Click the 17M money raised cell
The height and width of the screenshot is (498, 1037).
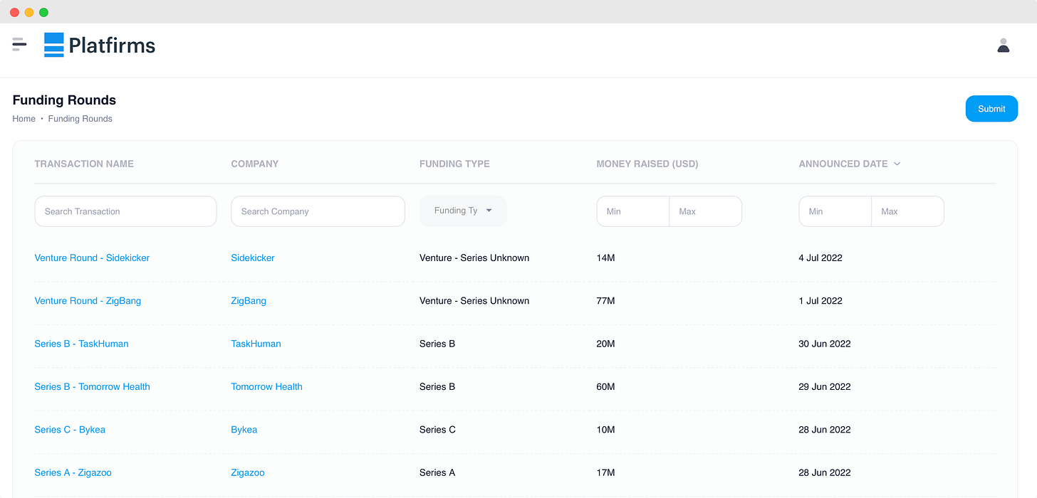point(605,472)
